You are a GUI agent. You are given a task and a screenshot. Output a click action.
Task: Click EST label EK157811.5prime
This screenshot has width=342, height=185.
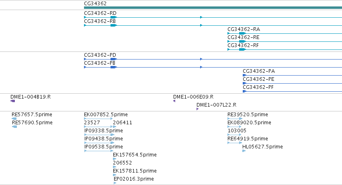click(x=135, y=171)
